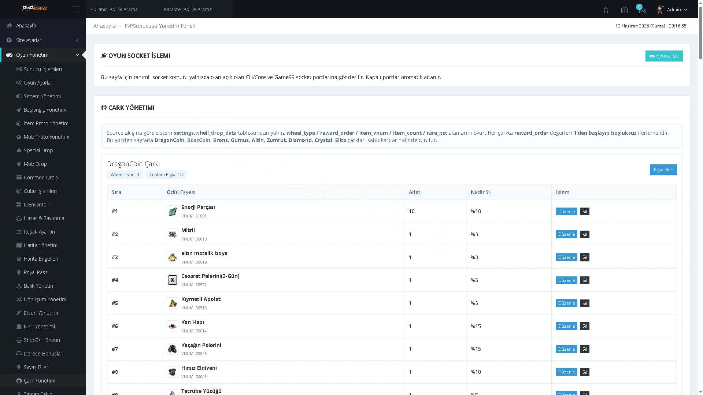703x395 pixels.
Task: Click the Kaçağın Pelerini item icon
Action: point(172,349)
